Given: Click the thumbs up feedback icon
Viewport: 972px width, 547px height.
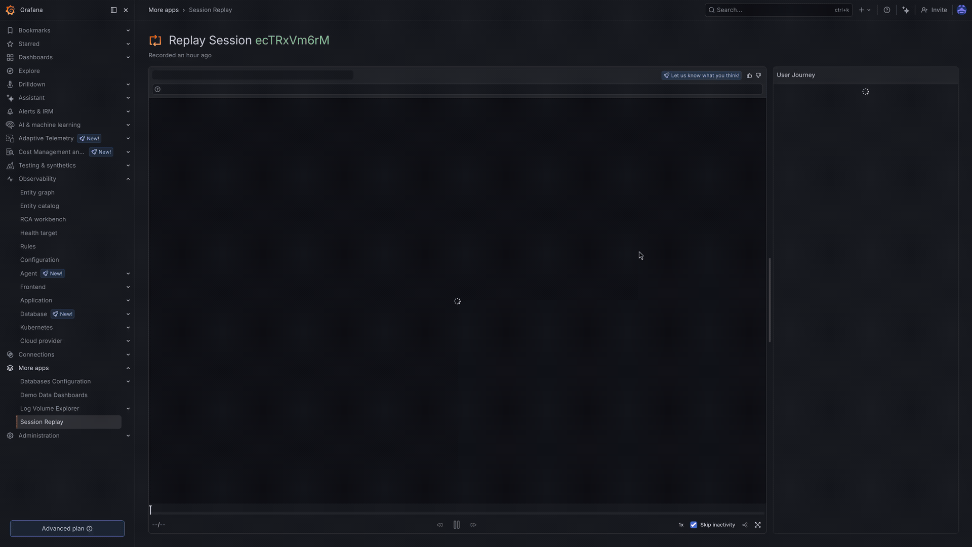Looking at the screenshot, I should coord(749,75).
